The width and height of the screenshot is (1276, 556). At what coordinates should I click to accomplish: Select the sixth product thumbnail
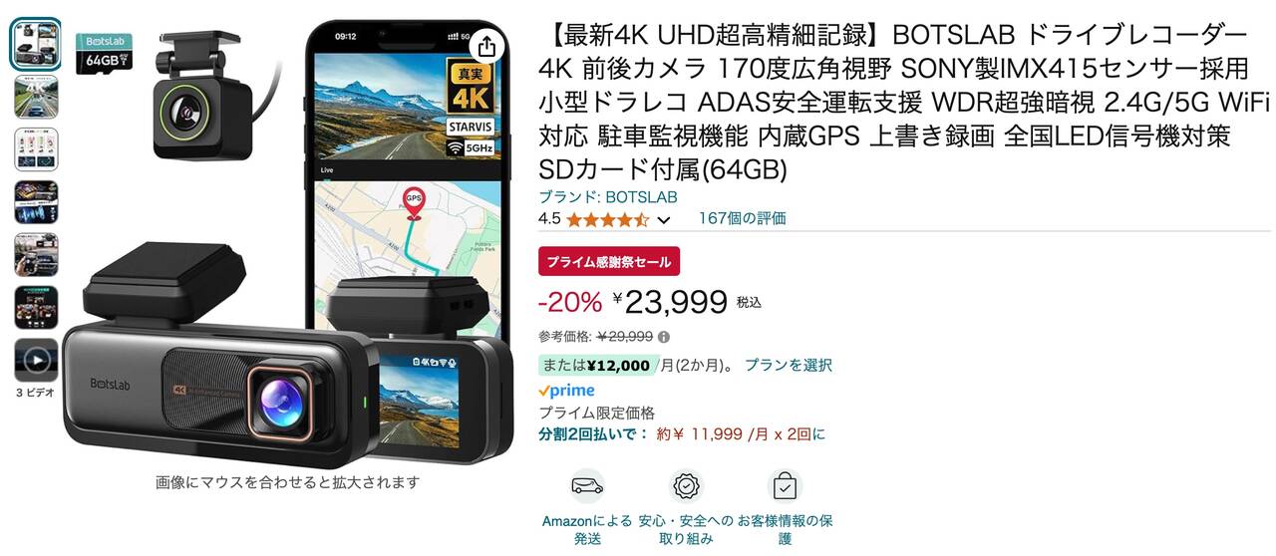[x=36, y=308]
